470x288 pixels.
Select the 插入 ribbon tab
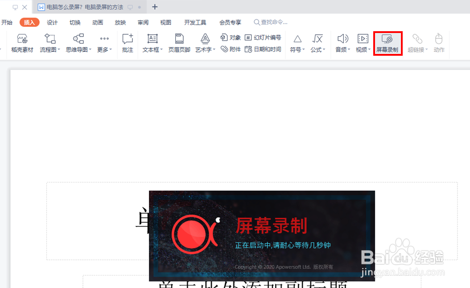[x=29, y=22]
